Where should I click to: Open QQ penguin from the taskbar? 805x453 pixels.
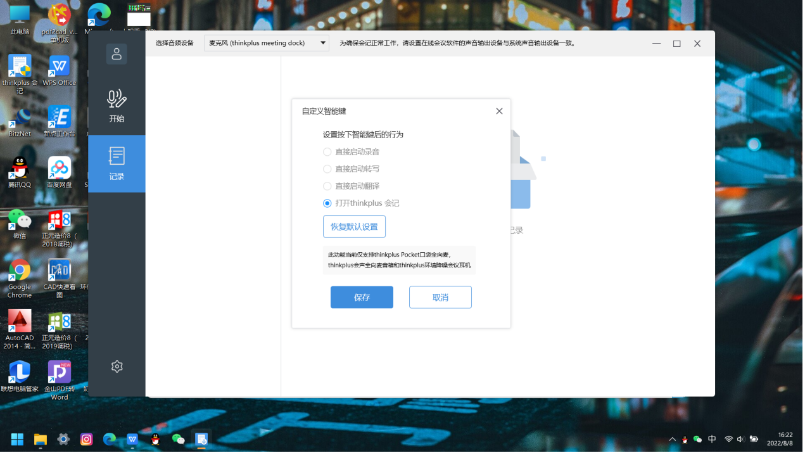click(156, 440)
